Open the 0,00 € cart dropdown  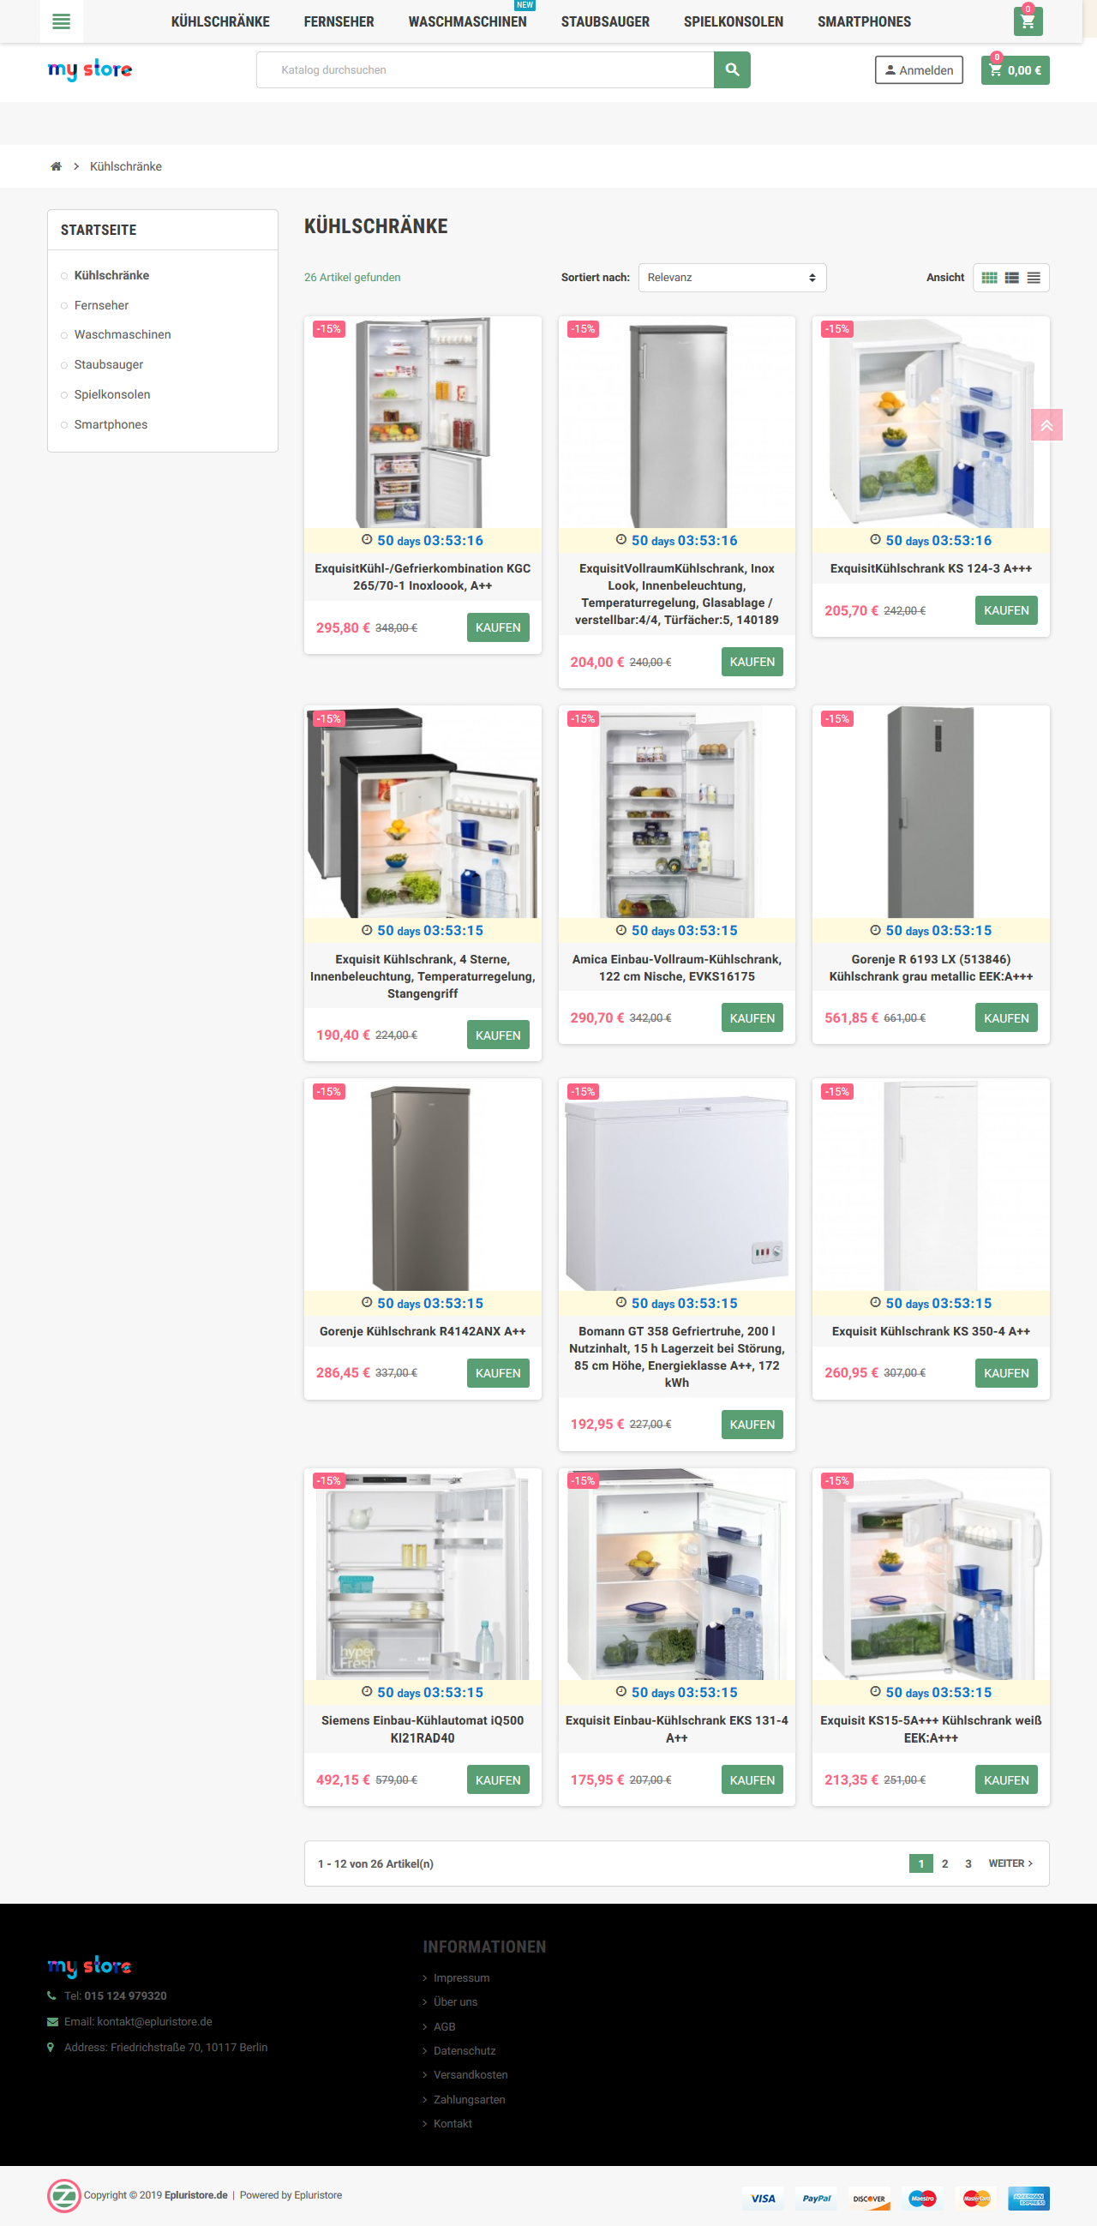[x=1015, y=71]
